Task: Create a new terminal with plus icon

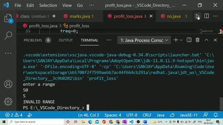Action: coord(176,40)
